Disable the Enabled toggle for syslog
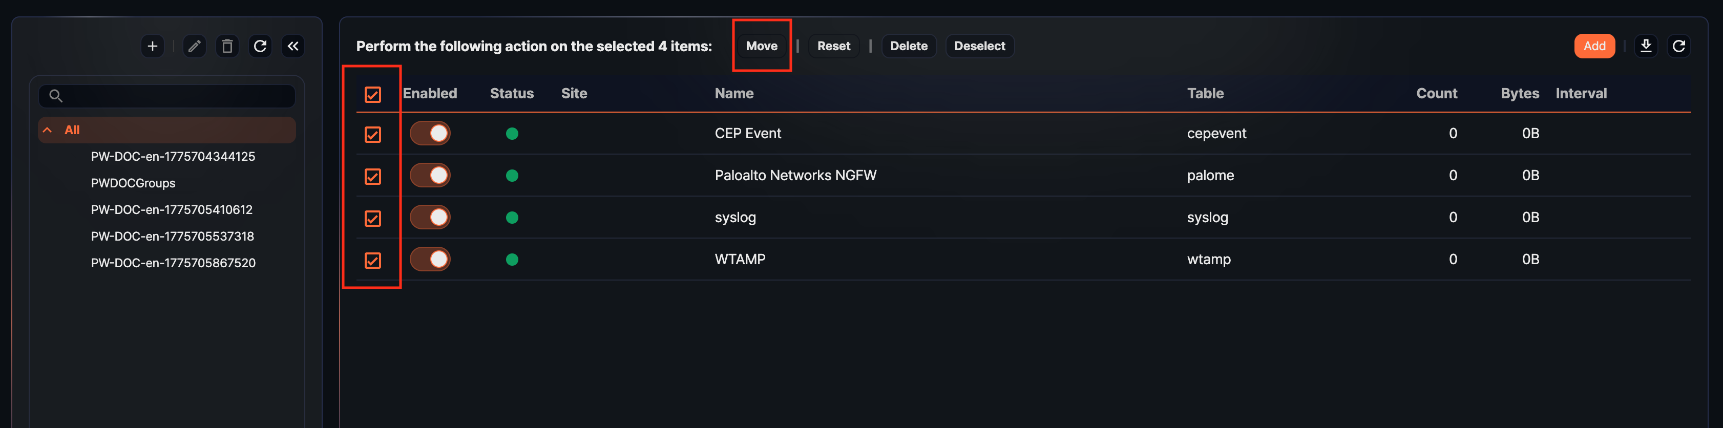The height and width of the screenshot is (428, 1723). (x=430, y=217)
